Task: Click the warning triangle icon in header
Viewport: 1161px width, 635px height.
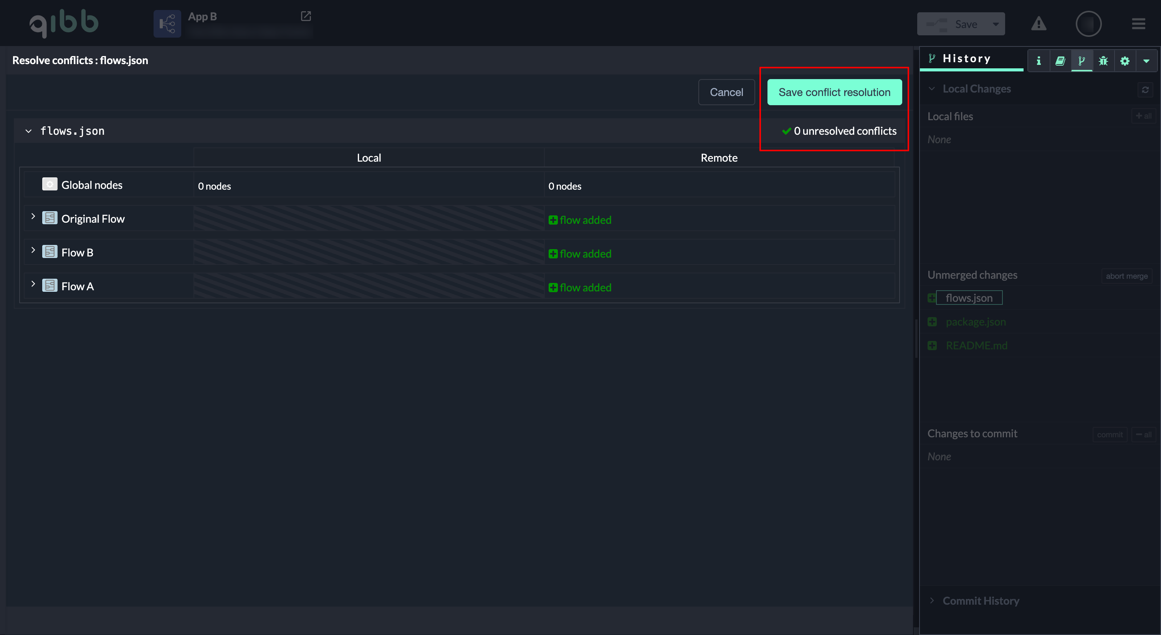Action: pyautogui.click(x=1039, y=23)
